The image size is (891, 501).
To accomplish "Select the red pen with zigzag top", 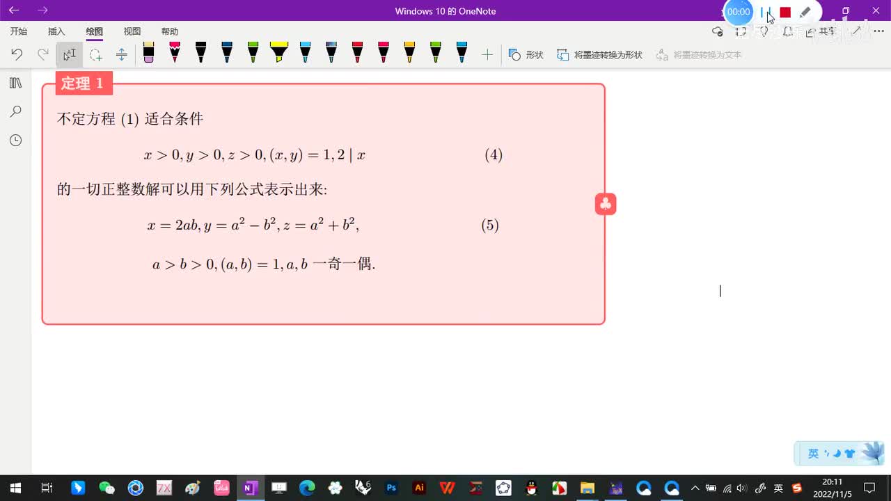I will pos(175,52).
